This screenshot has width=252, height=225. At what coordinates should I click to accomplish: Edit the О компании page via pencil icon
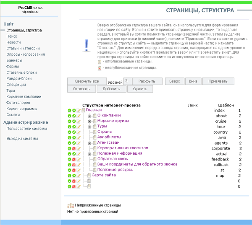pos(79,116)
